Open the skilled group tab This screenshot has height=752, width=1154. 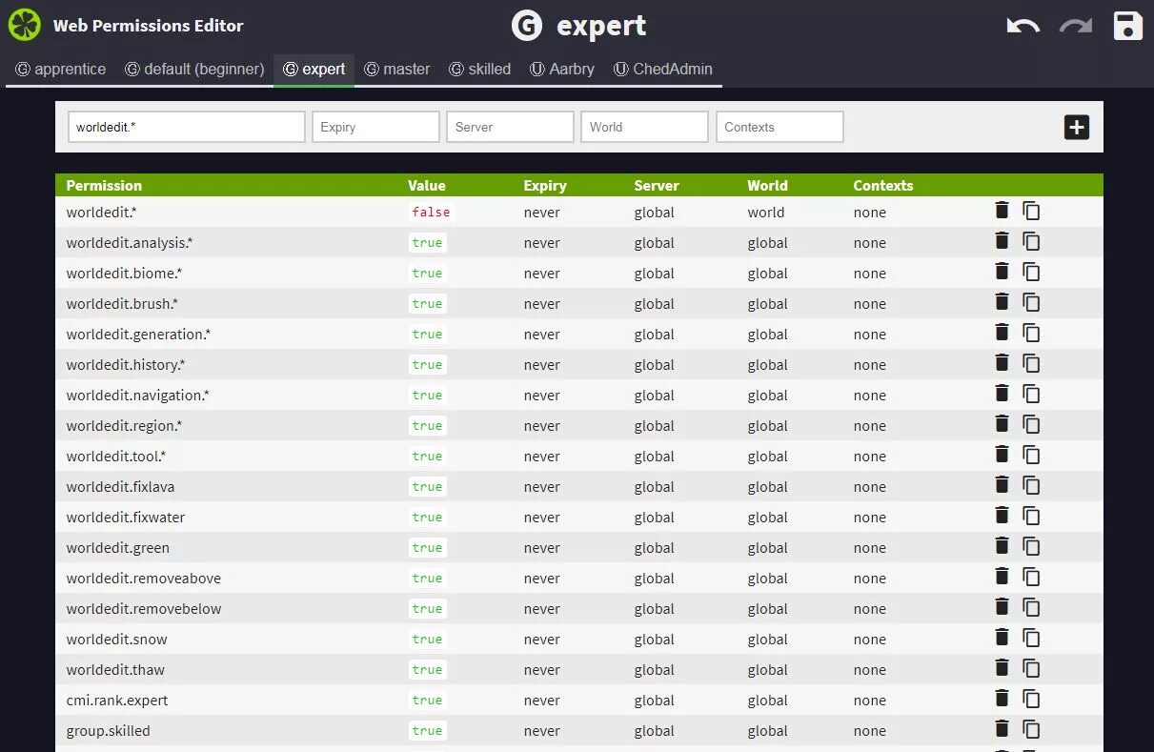(480, 70)
